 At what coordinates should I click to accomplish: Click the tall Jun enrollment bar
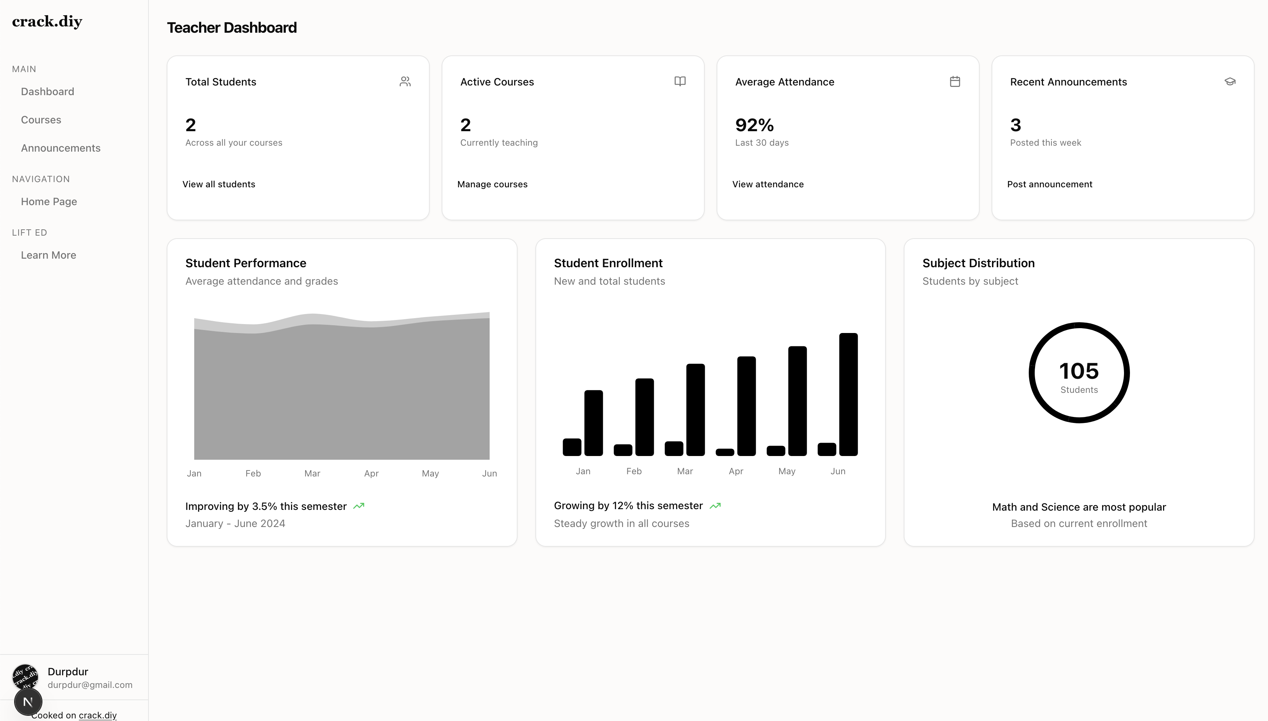(x=848, y=394)
